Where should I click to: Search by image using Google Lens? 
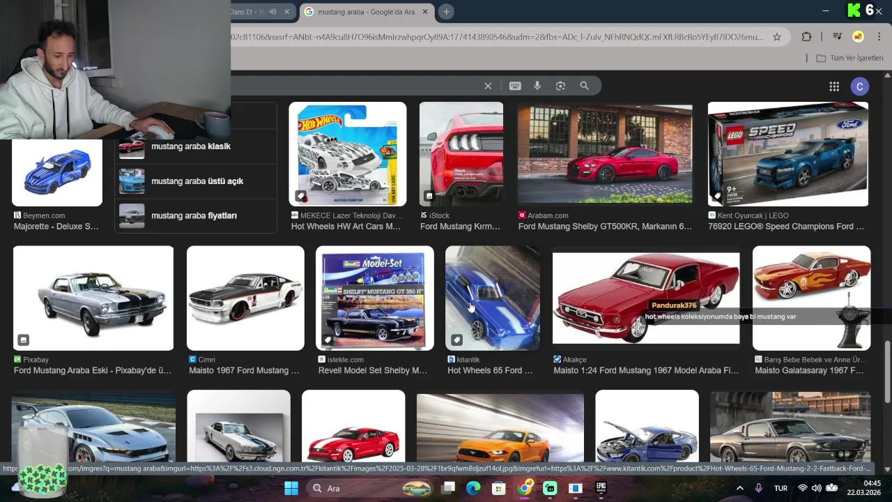[x=560, y=86]
